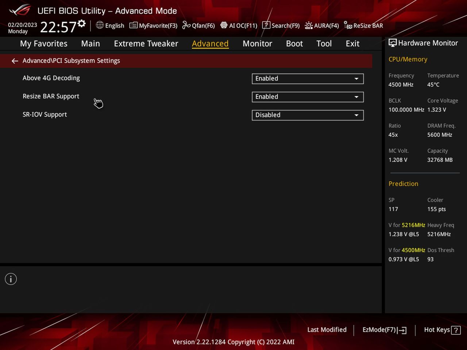Select Resize BAR Support label
Screen dimensions: 467x350
(51, 96)
